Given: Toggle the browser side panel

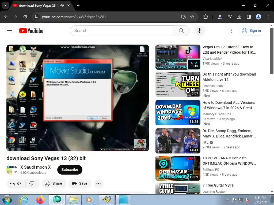Looking at the screenshot, I should click(249, 17).
